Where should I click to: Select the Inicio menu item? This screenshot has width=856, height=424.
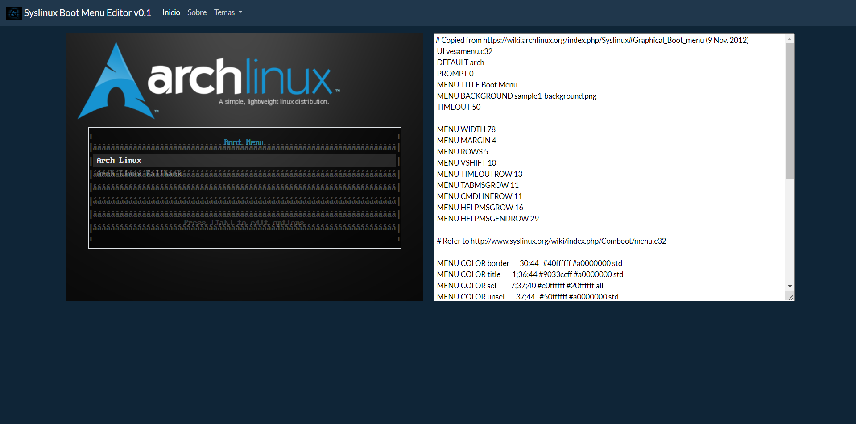tap(171, 12)
